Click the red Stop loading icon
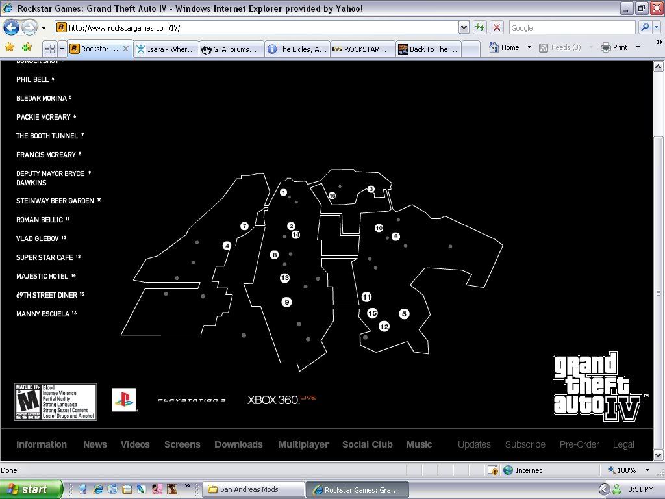Screen dimensions: 665x499 497,27
